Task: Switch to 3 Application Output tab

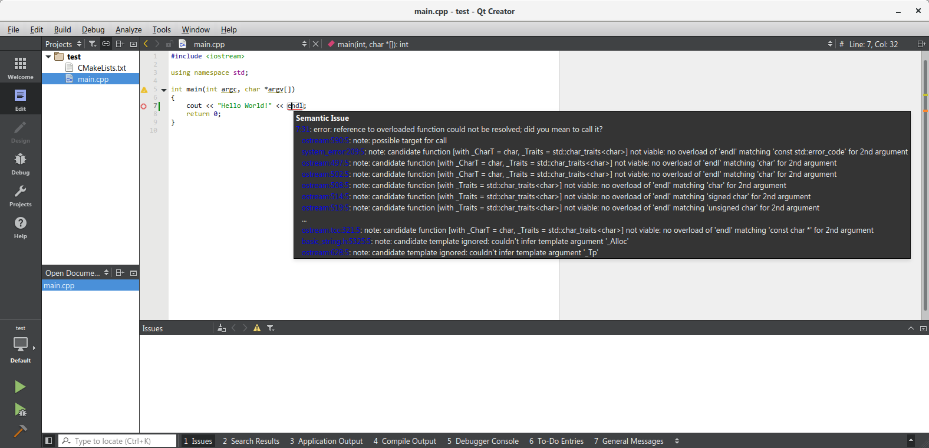Action: click(x=326, y=440)
